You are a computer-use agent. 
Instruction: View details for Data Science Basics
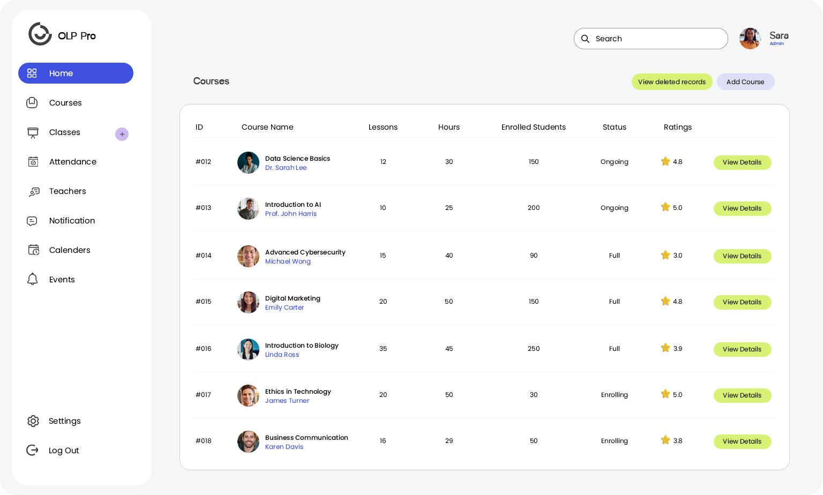pyautogui.click(x=742, y=162)
